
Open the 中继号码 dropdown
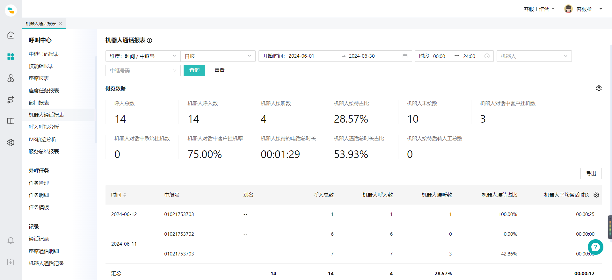click(143, 70)
